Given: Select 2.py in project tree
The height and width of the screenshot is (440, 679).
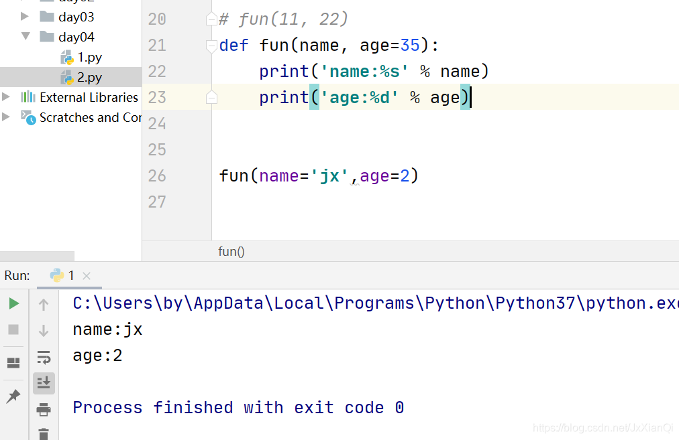Looking at the screenshot, I should pyautogui.click(x=71, y=77).
